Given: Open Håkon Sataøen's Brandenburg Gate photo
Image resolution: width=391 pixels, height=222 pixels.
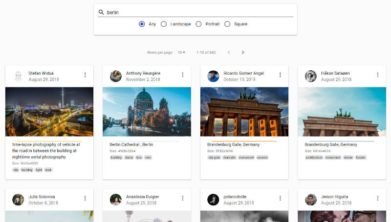Looking at the screenshot, I should (x=342, y=112).
